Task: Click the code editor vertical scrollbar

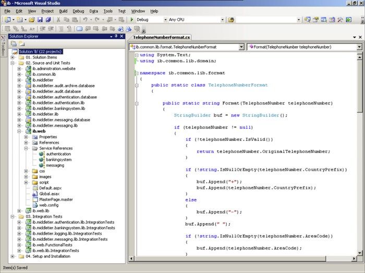Action: tap(360, 156)
